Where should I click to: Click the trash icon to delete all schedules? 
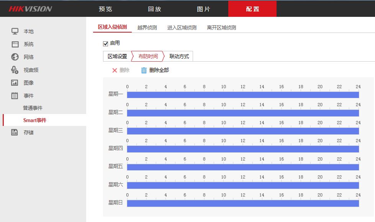tap(143, 70)
